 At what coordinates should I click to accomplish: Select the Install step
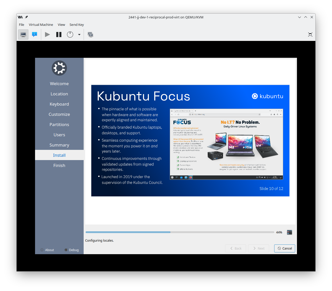pos(59,155)
